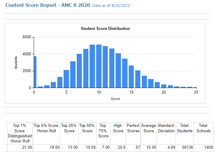Screen dimensions: 215x152
Task: Click the 'Data as of 8/25/2022' text
Action: (x=111, y=6)
